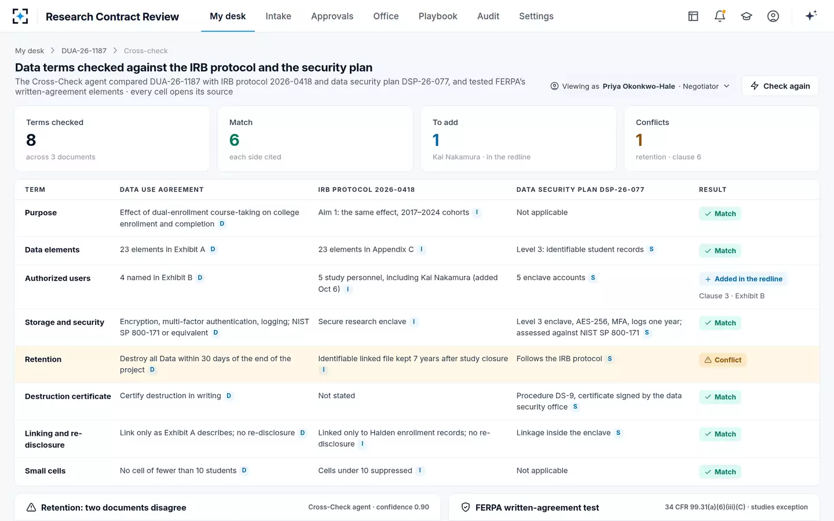Viewport: 834px width, 521px height.
Task: Click the Added in the redline badge
Action: [x=743, y=279]
